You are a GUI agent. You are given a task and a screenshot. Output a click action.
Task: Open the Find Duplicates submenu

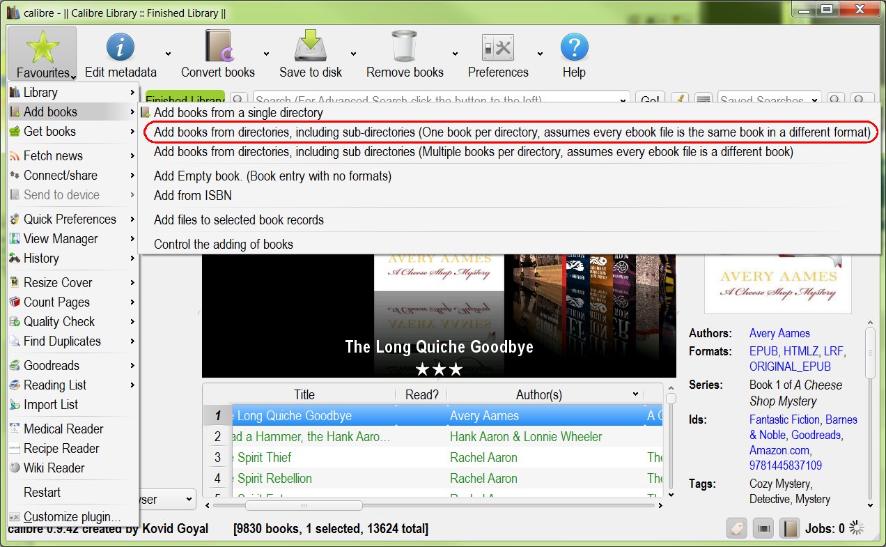pos(72,341)
